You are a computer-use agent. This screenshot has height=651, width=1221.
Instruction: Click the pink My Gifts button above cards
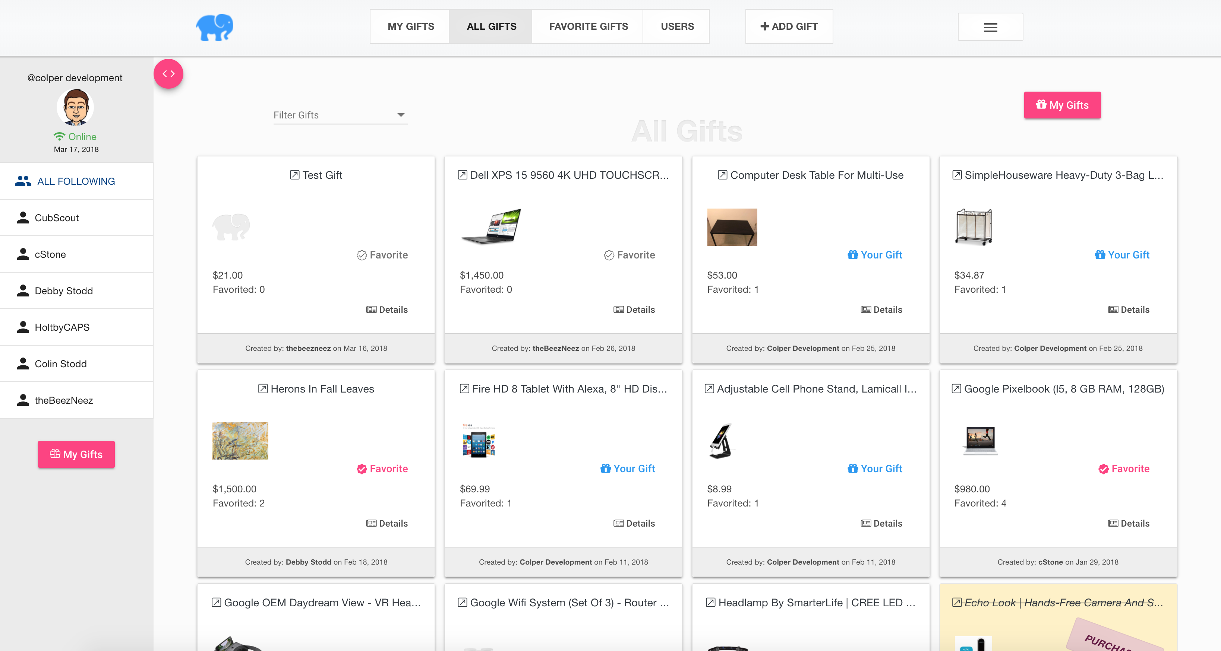click(x=1062, y=105)
